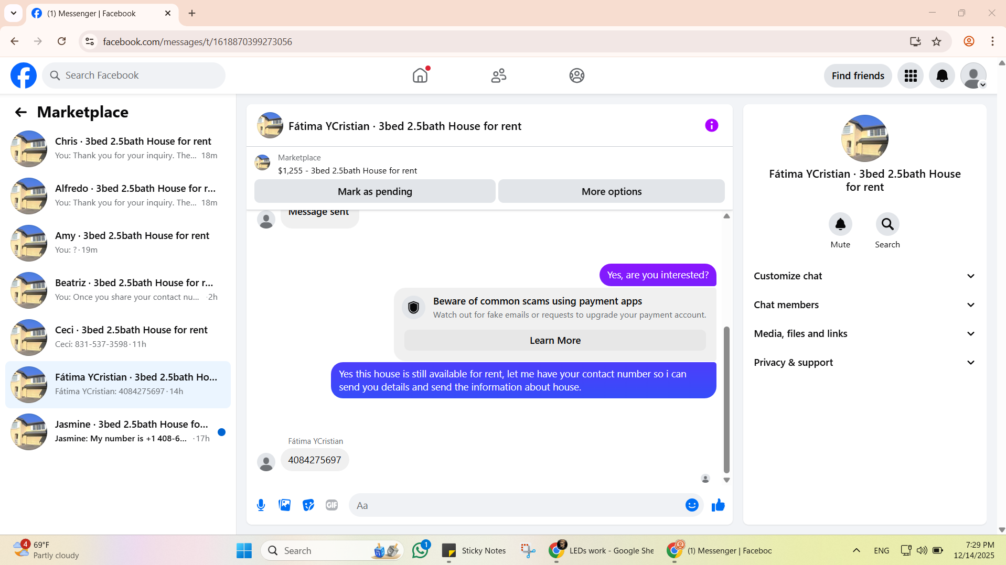Show hidden system tray icons
Viewport: 1006px width, 565px height.
[x=856, y=550]
